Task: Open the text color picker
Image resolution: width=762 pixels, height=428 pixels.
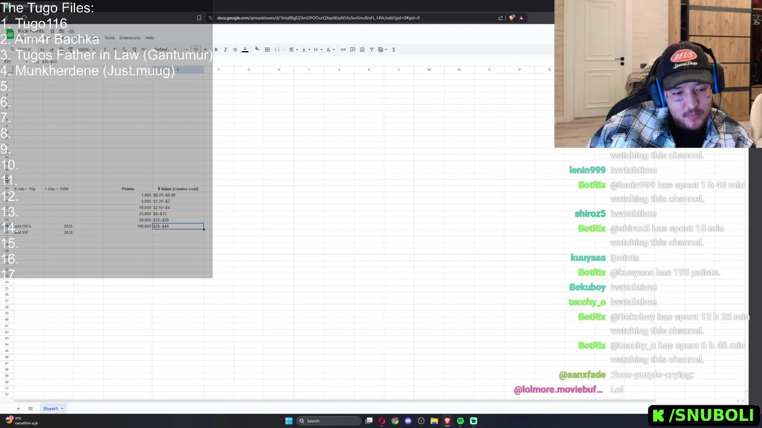Action: [x=245, y=49]
